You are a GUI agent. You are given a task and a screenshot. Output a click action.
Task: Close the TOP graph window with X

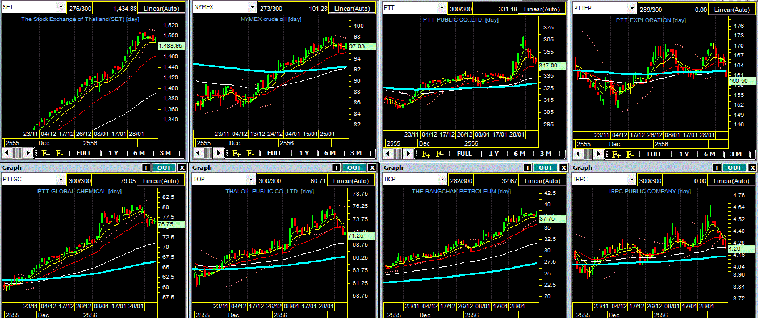372,167
